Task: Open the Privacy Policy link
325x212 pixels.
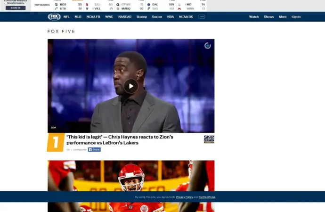Action: (x=184, y=197)
